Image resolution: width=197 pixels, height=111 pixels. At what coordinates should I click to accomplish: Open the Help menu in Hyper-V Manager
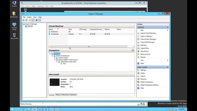pyautogui.click(x=40, y=17)
